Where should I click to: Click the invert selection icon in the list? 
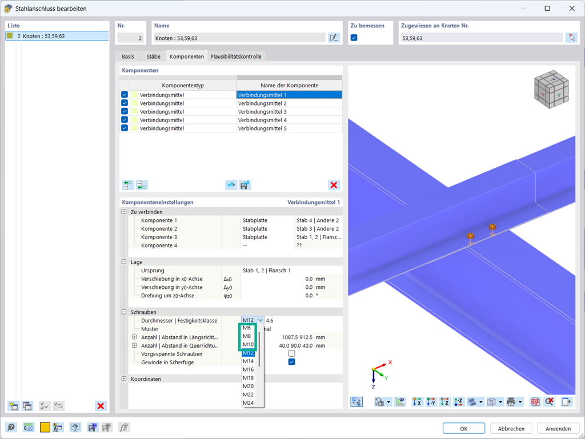click(x=58, y=406)
